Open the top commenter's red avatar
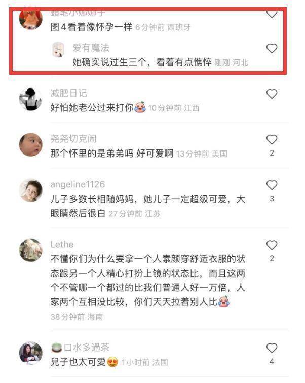 (31, 19)
